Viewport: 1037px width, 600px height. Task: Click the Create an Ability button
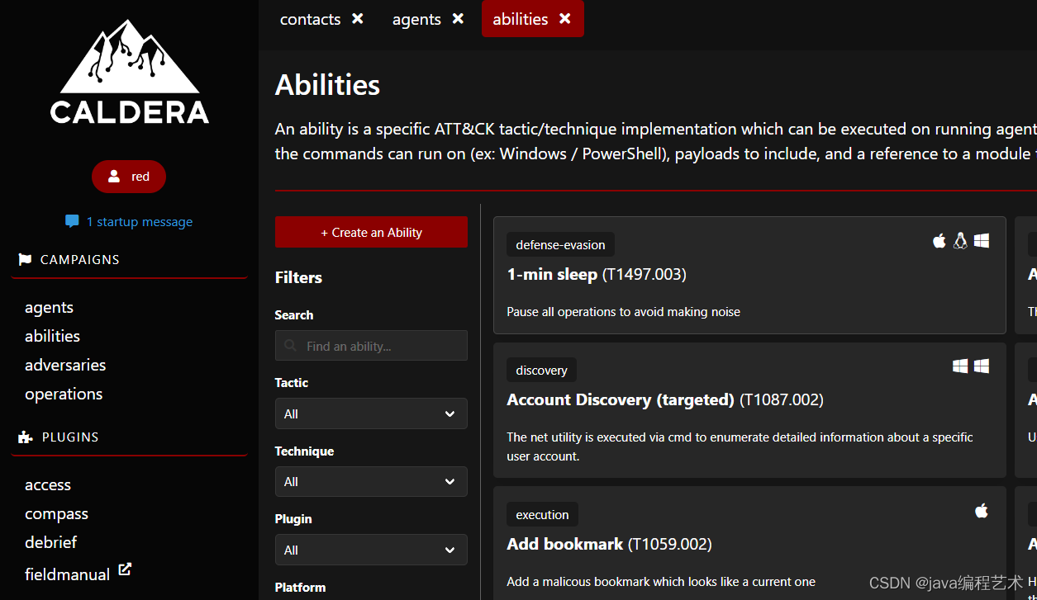click(x=371, y=232)
